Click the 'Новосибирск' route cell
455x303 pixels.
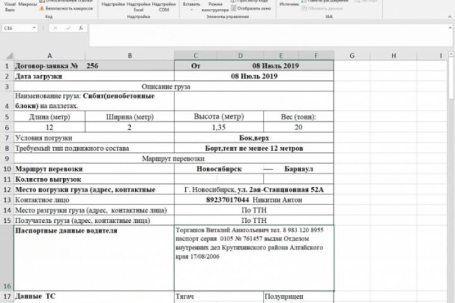pyautogui.click(x=219, y=169)
